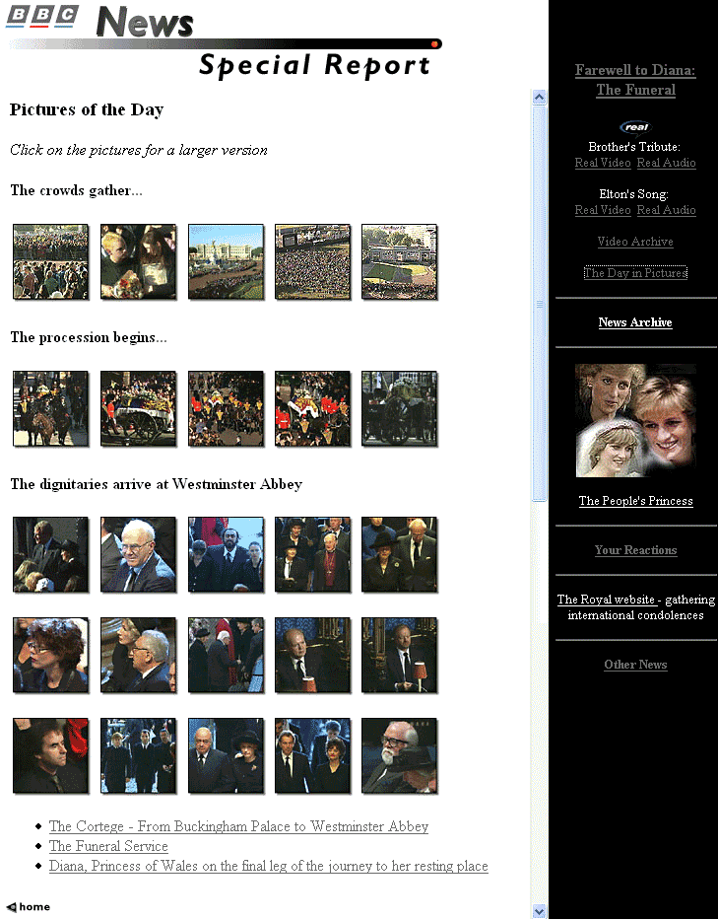Click the BBC logo in the header
718x920 pixels.
coord(42,17)
